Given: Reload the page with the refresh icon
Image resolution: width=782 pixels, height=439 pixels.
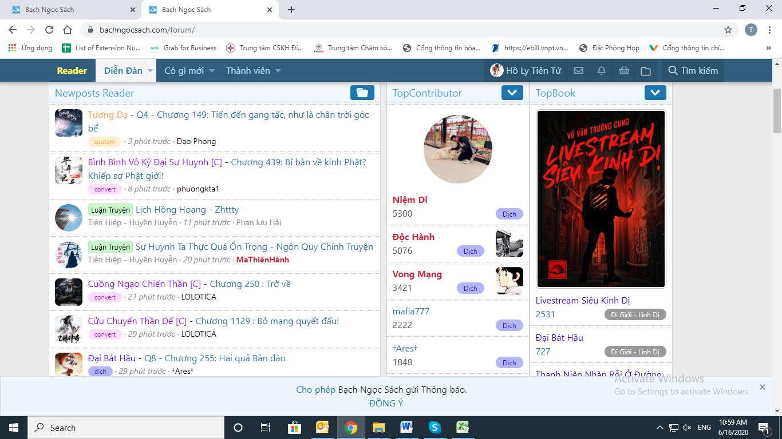Looking at the screenshot, I should pyautogui.click(x=49, y=30).
